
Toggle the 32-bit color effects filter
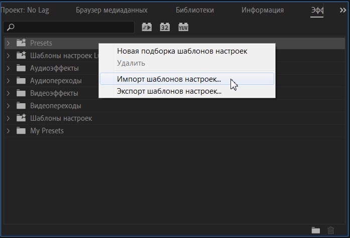pyautogui.click(x=165, y=27)
